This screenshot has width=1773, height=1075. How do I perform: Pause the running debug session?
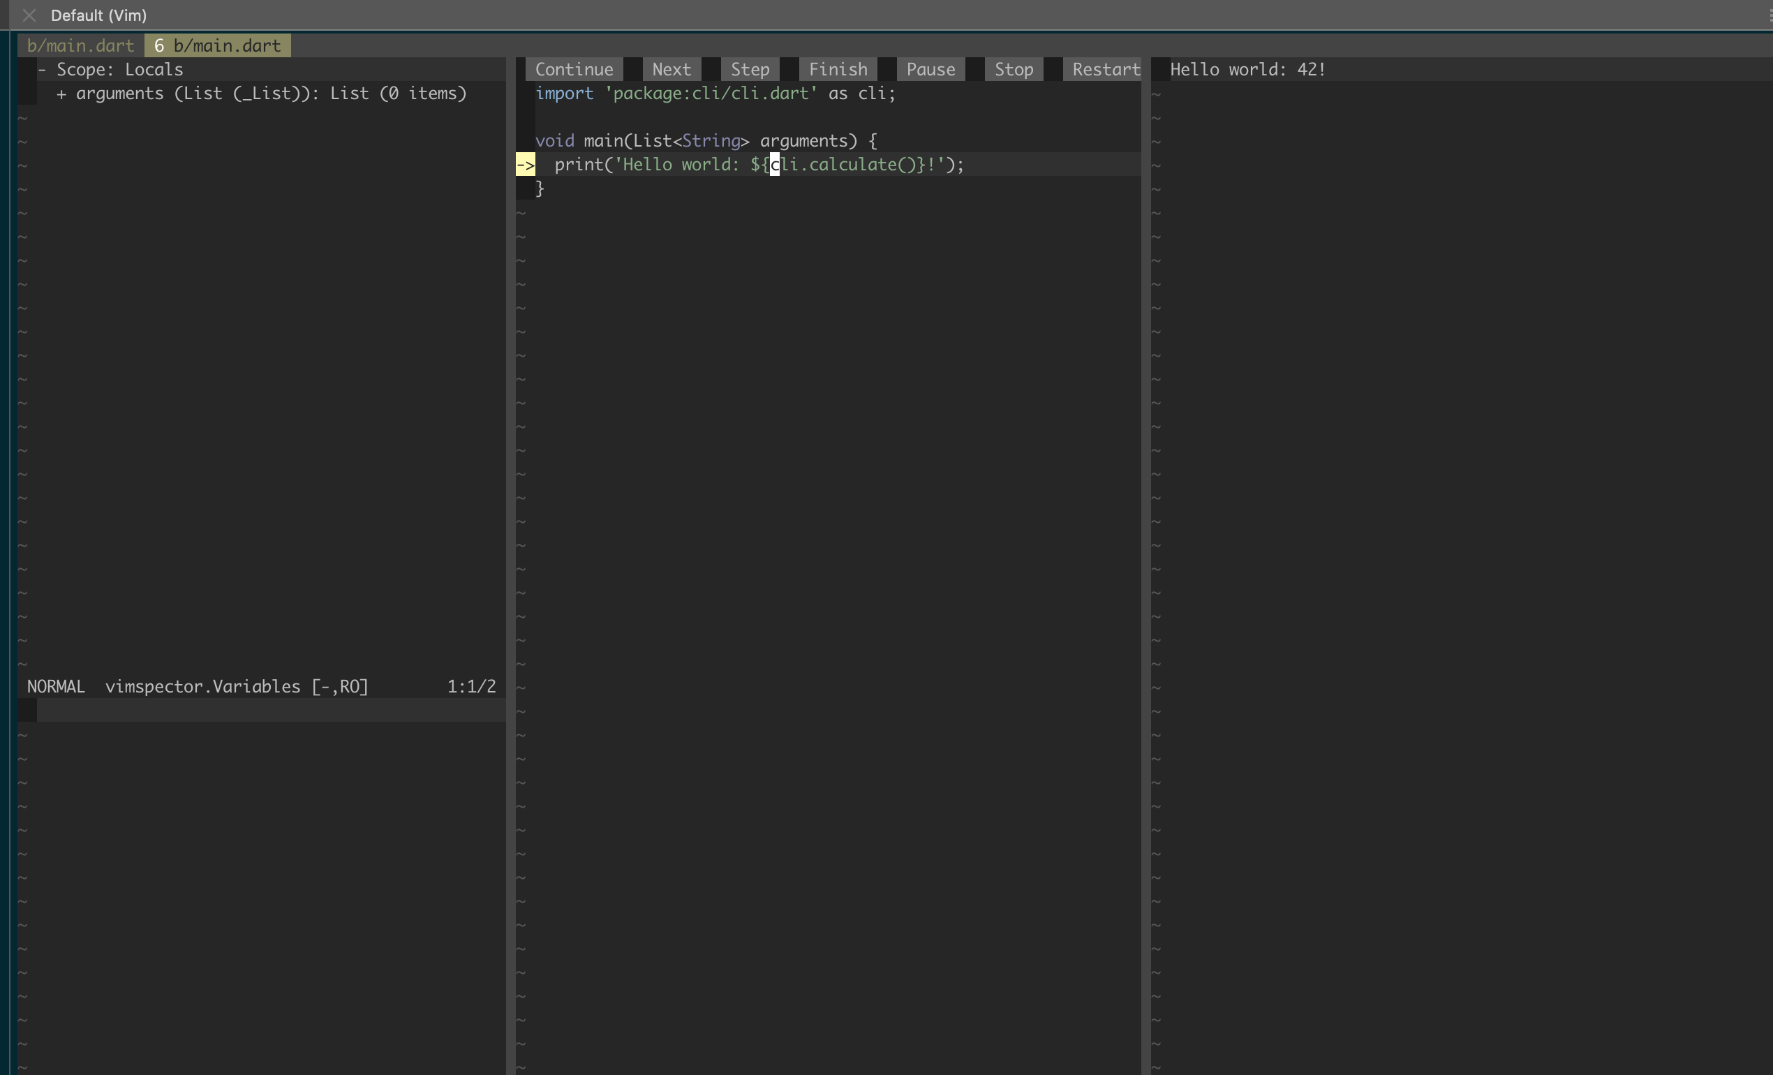click(x=930, y=69)
